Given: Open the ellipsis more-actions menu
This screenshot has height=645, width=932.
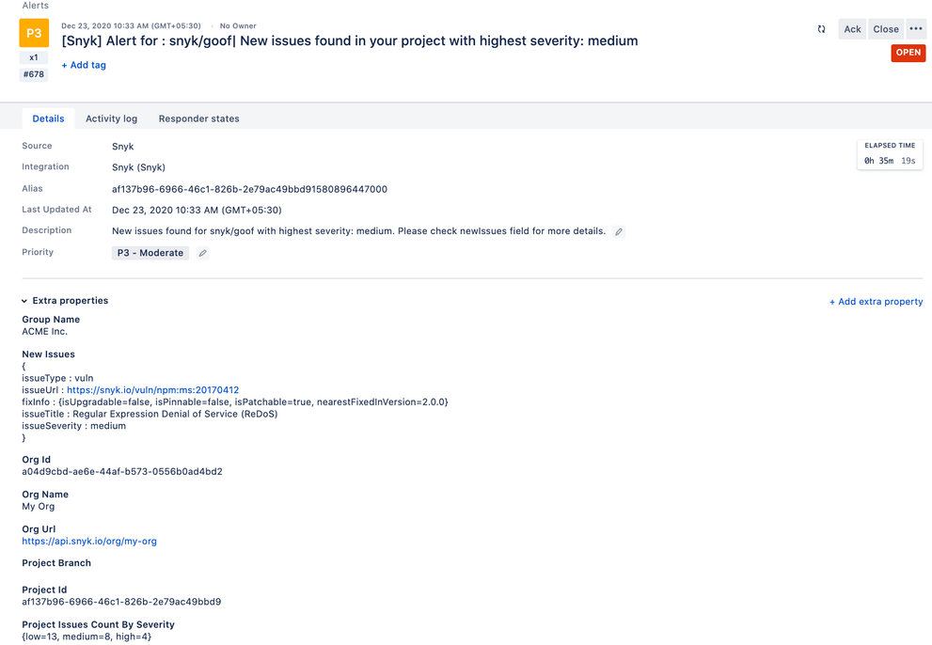Looking at the screenshot, I should 916,29.
